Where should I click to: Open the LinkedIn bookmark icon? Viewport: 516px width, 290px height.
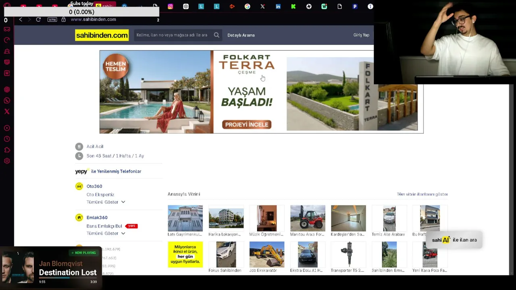(278, 6)
